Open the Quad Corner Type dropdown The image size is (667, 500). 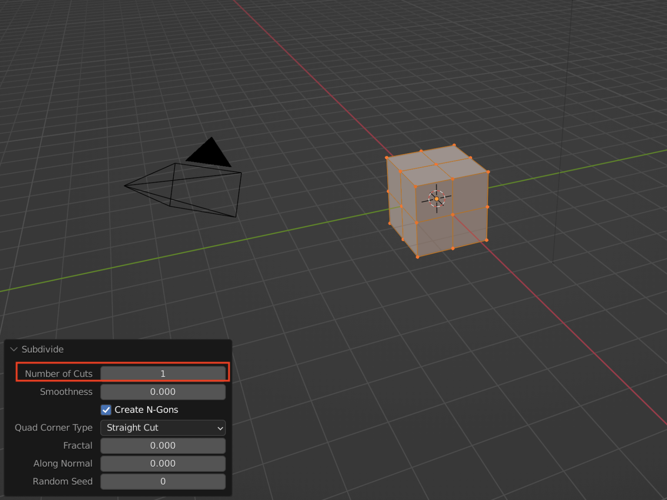pyautogui.click(x=163, y=428)
